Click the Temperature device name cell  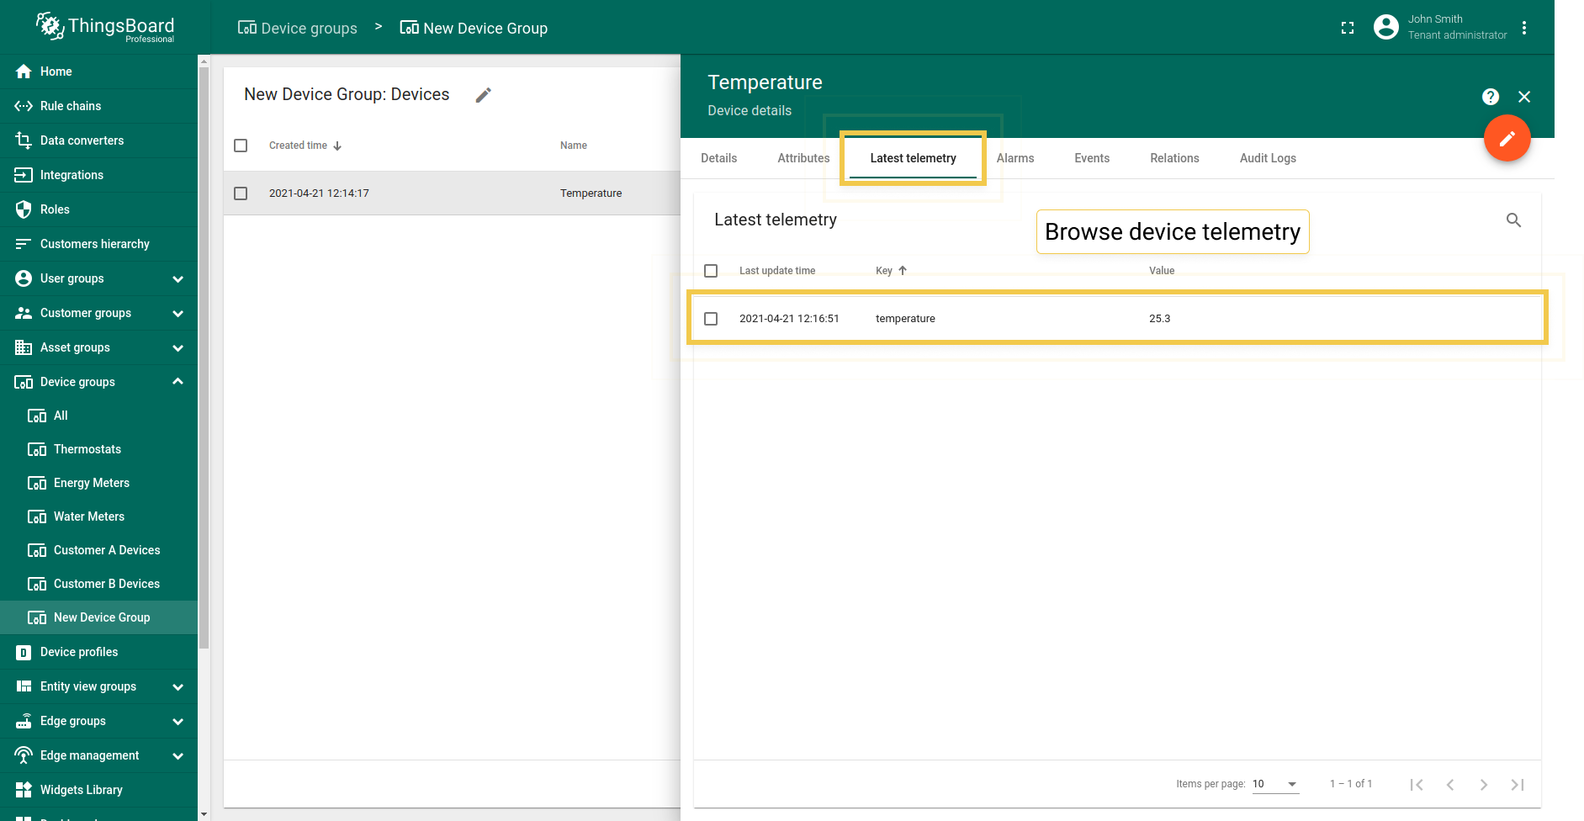(591, 193)
